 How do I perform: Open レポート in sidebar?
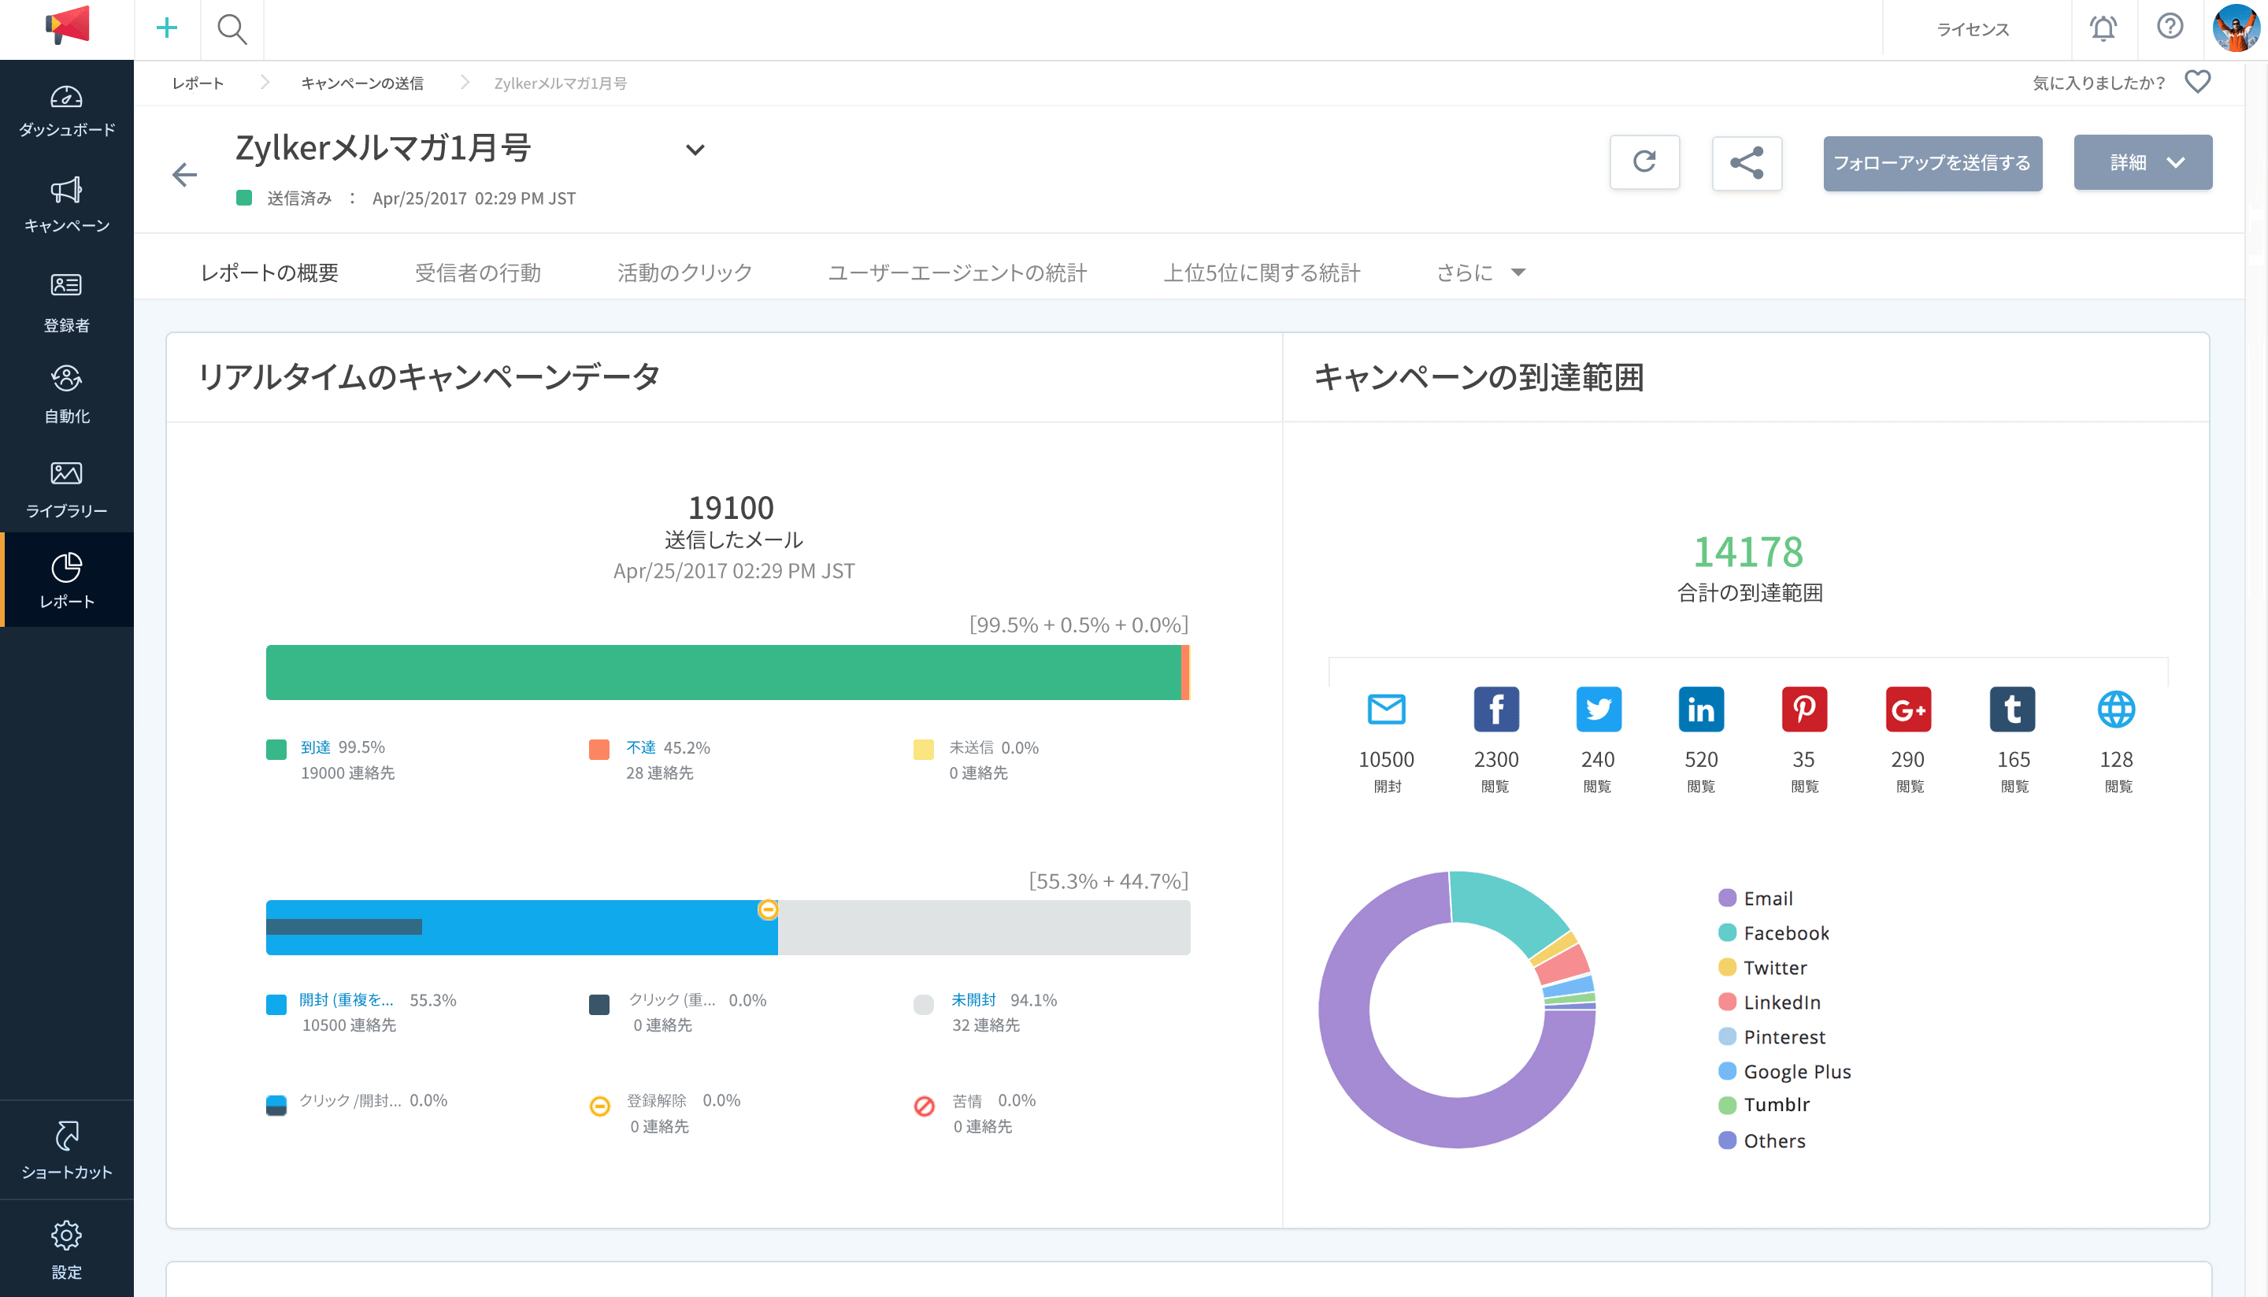click(67, 580)
